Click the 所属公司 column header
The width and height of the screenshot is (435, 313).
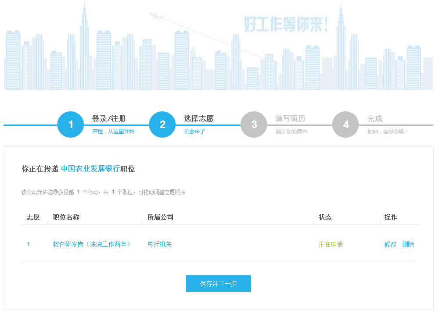click(160, 217)
